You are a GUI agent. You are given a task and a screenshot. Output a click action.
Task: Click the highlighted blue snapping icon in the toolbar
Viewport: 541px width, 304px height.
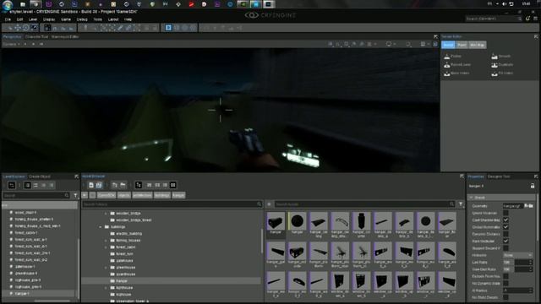pos(168,28)
